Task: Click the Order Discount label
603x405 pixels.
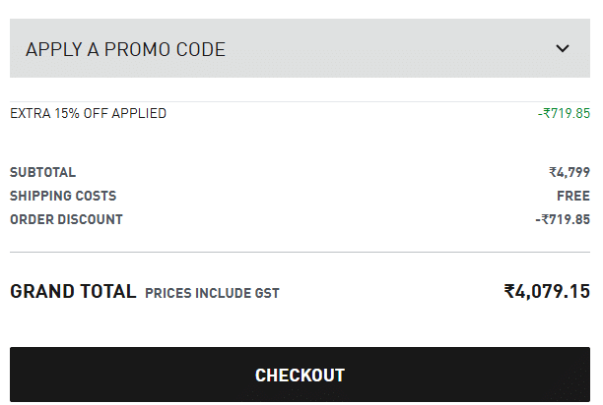Action: click(x=66, y=219)
